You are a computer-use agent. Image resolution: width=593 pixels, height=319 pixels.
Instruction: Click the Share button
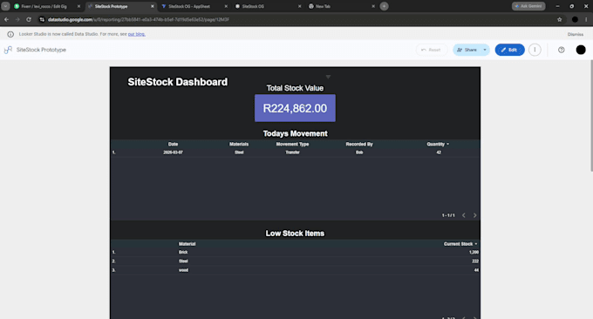467,50
